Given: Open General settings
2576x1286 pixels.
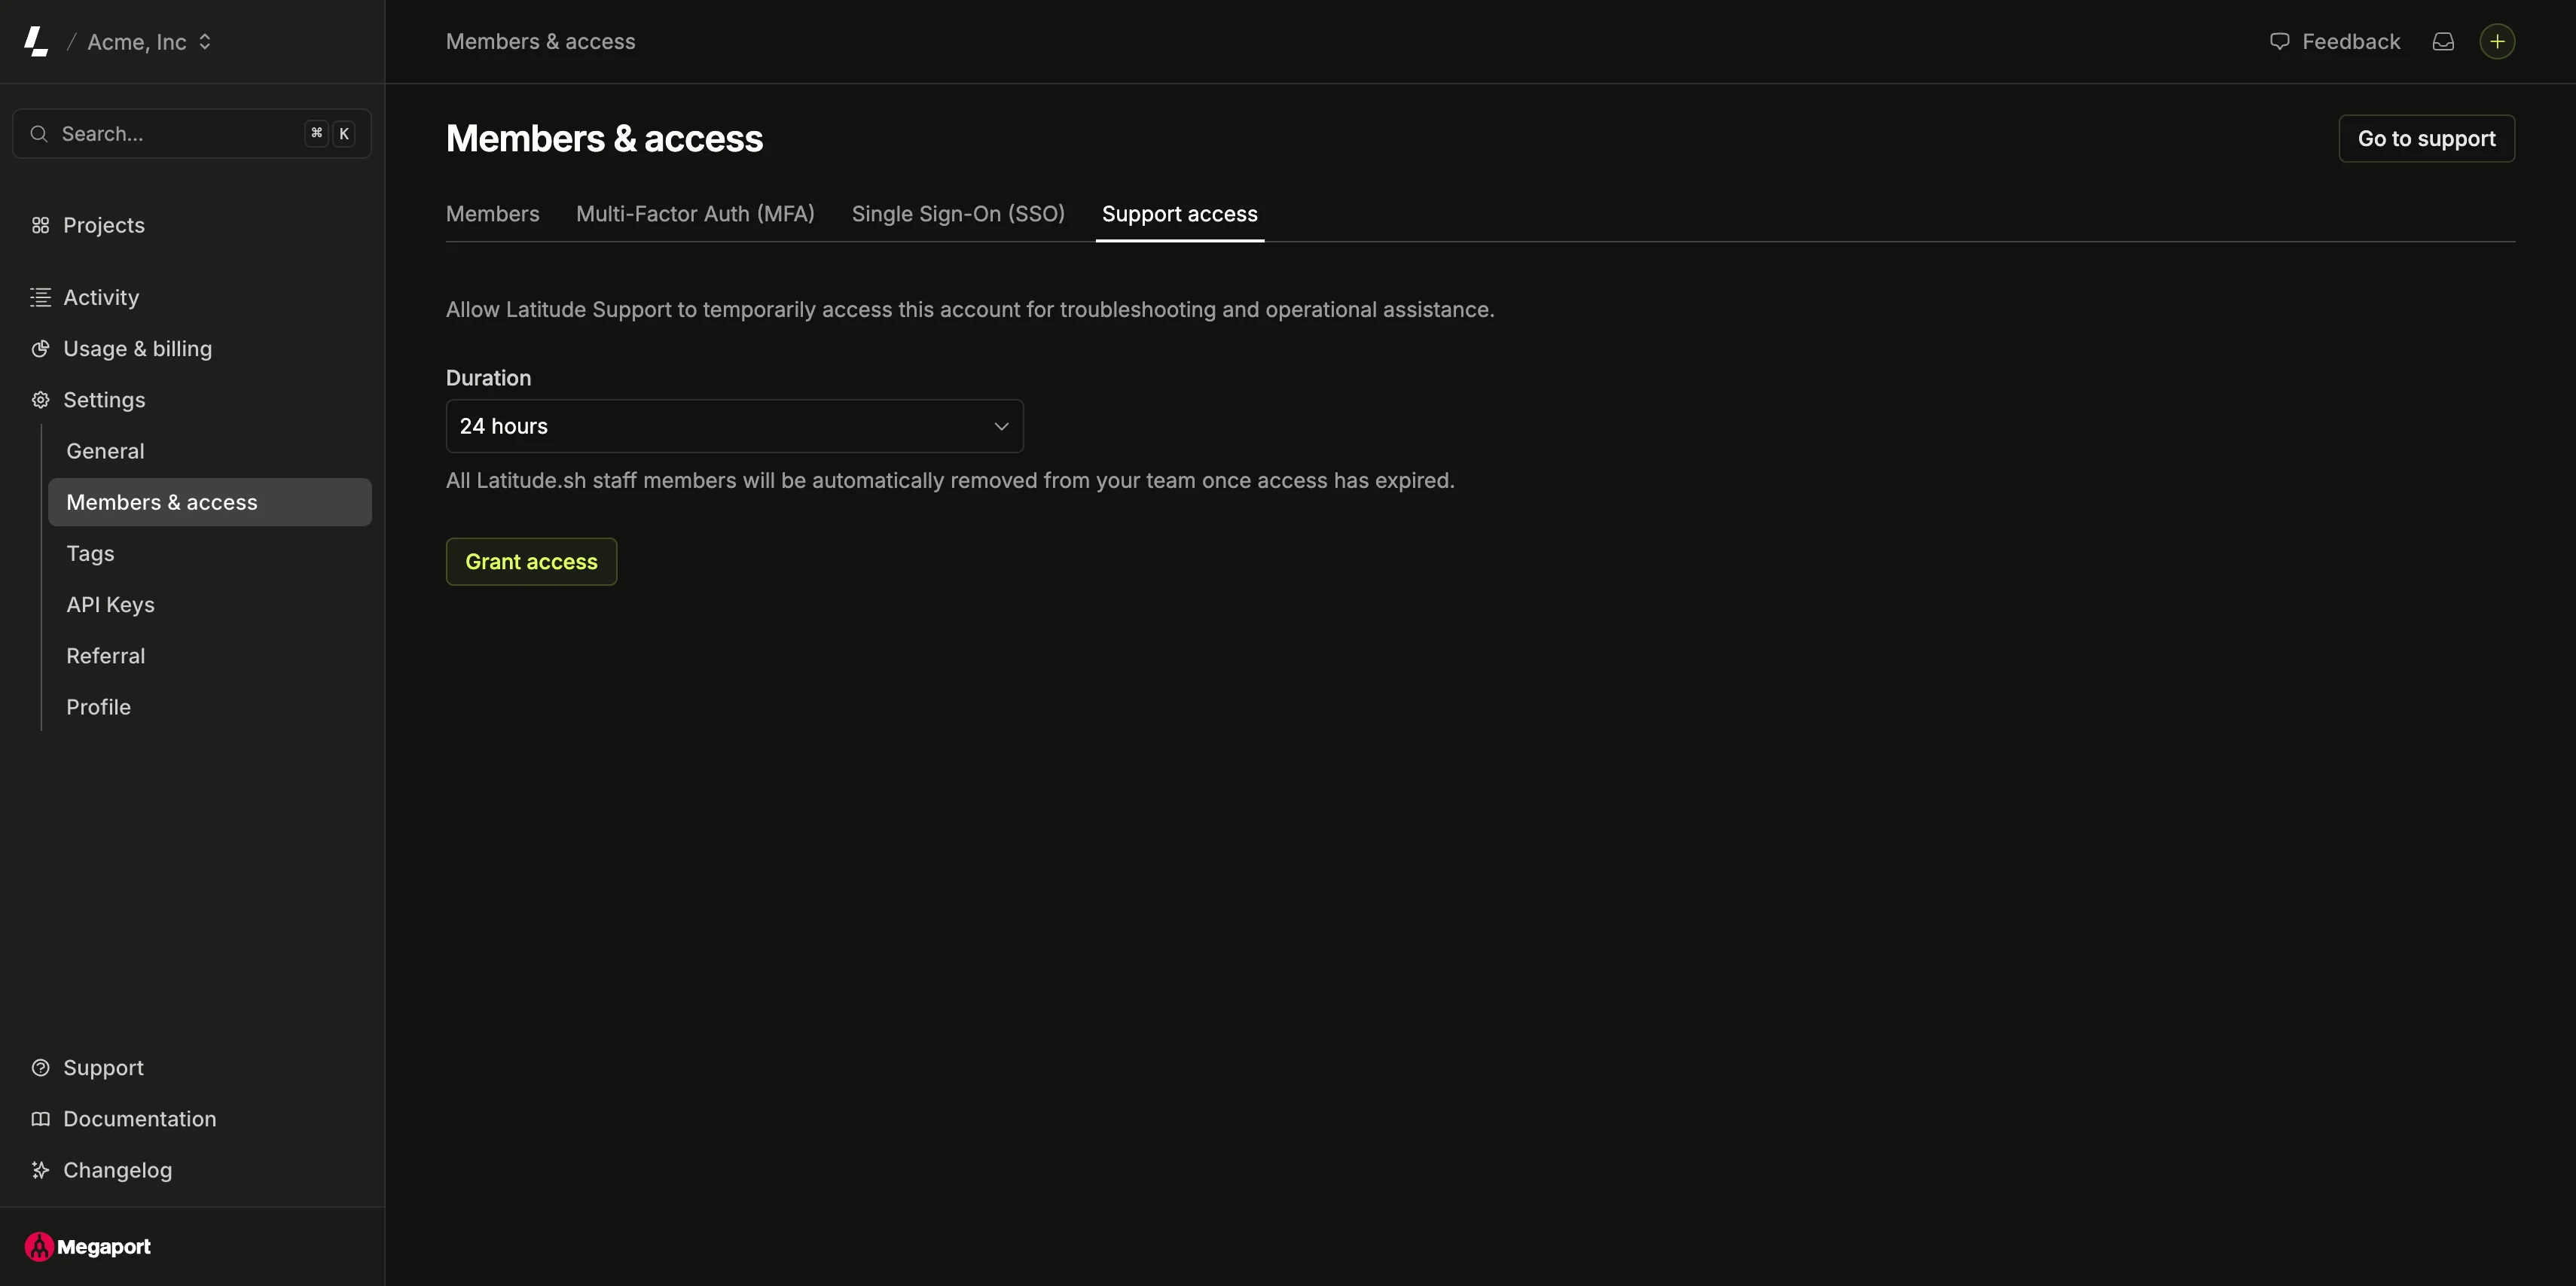Looking at the screenshot, I should pyautogui.click(x=105, y=451).
